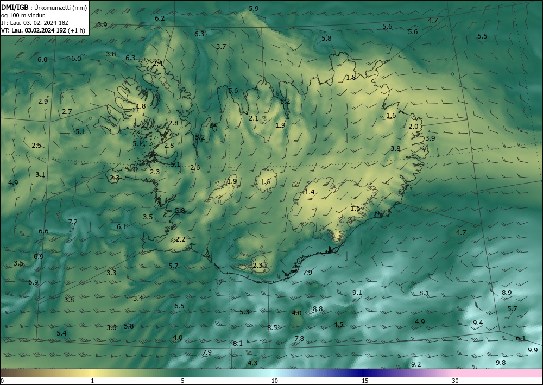This screenshot has height=385, width=543.
Task: Click the map value 9.8
Action: click(x=501, y=363)
